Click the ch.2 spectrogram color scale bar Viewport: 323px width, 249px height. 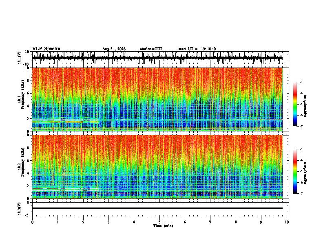295,171
